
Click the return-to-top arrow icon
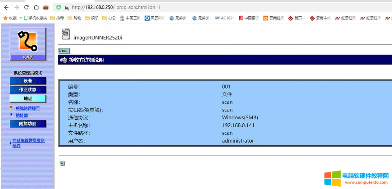(62, 163)
